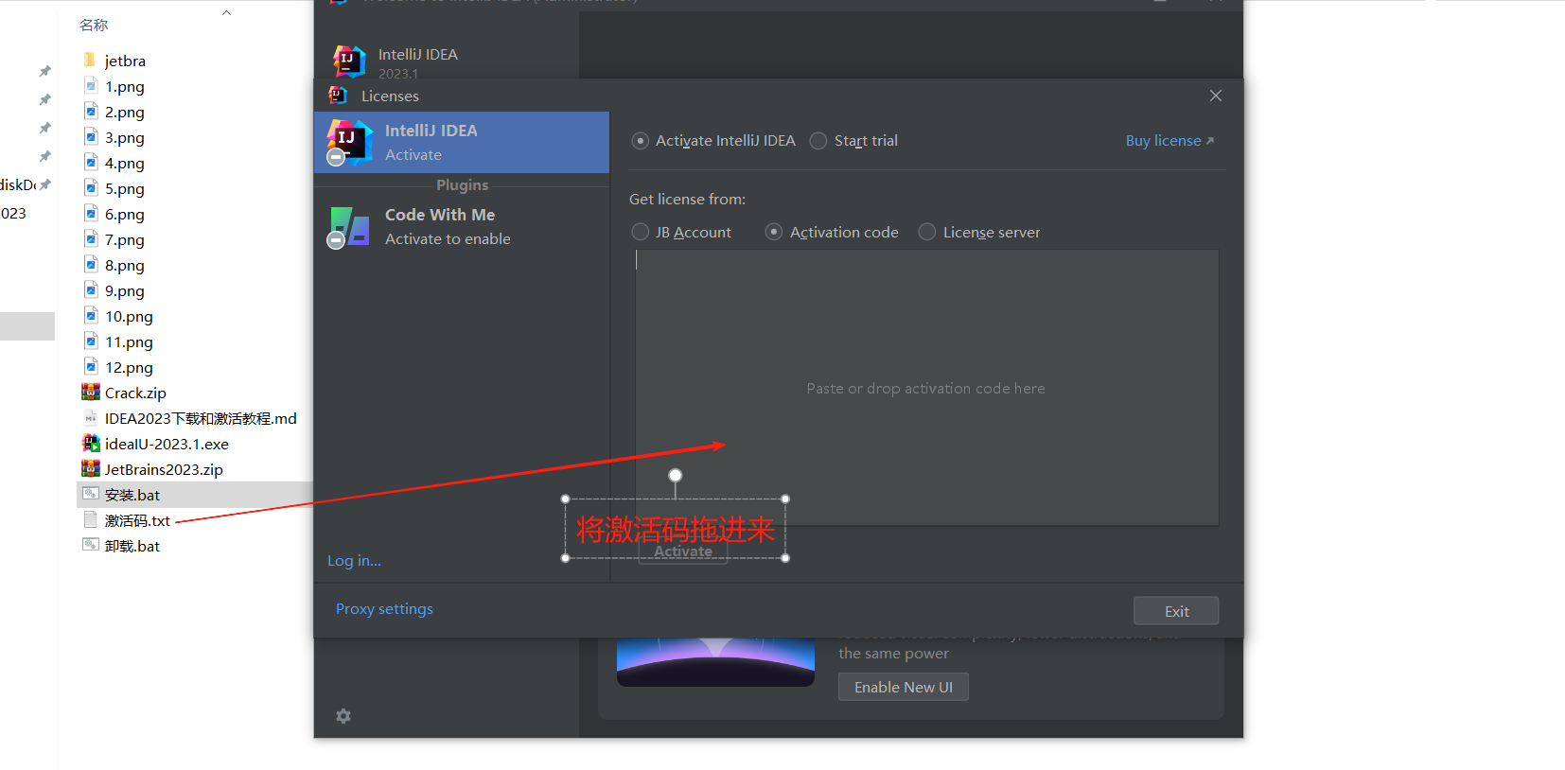The width and height of the screenshot is (1565, 770).
Task: Click the Crack.zip archive icon
Action: 91,392
